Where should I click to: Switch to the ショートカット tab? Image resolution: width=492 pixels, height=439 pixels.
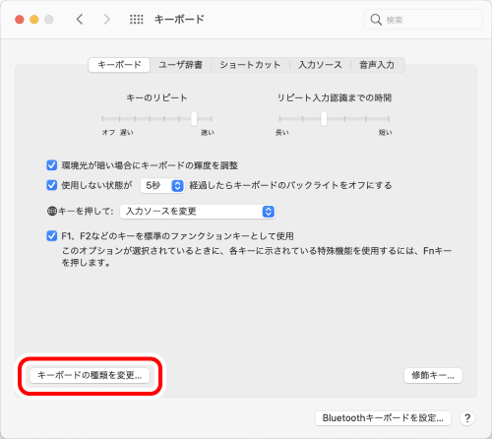point(250,65)
